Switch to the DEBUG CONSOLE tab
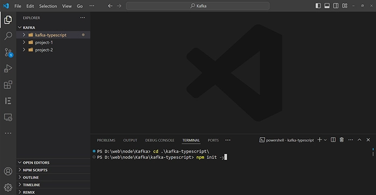This screenshot has width=376, height=195. click(160, 140)
